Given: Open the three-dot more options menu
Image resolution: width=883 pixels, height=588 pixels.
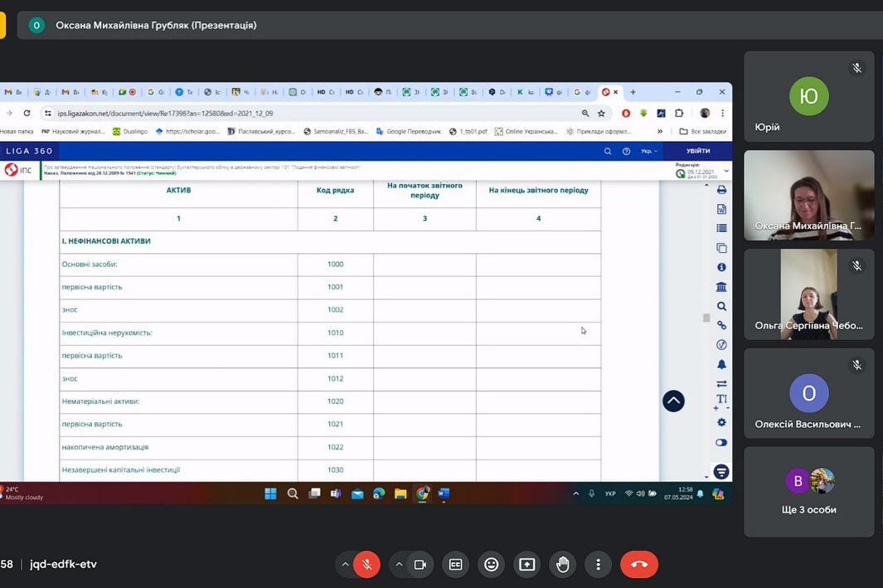Looking at the screenshot, I should (598, 565).
